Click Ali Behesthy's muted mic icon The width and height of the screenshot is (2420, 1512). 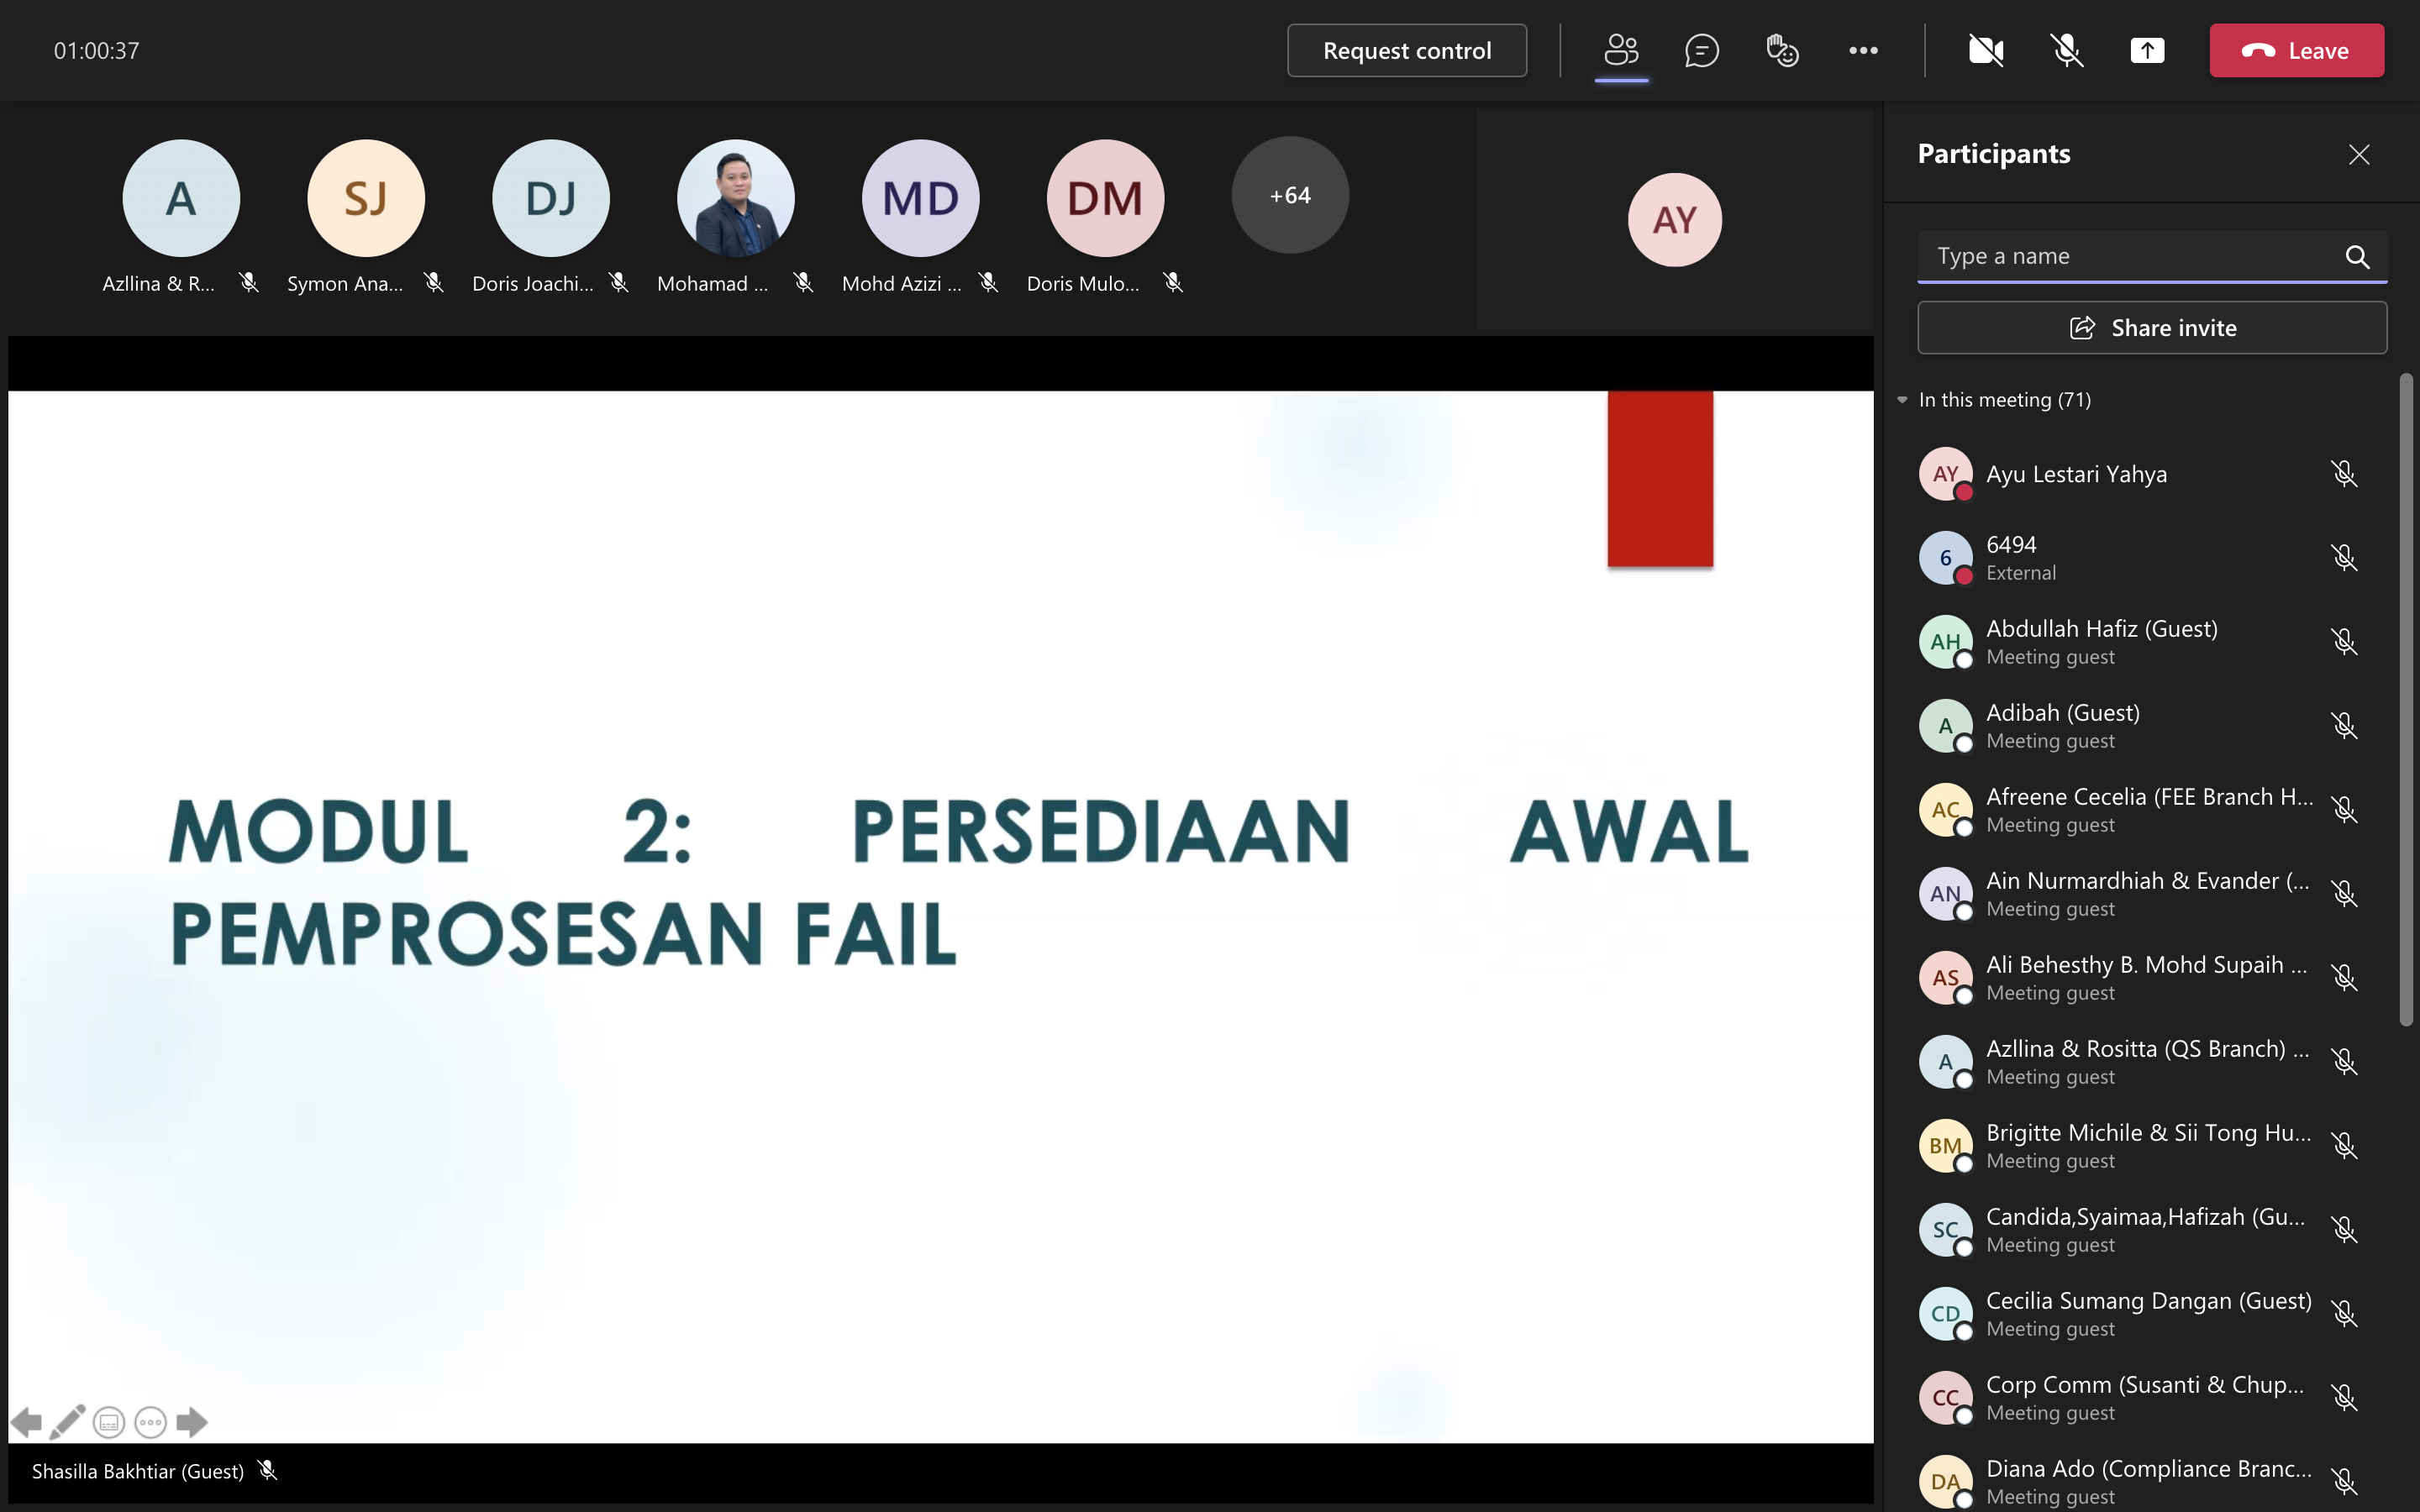pyautogui.click(x=2344, y=978)
